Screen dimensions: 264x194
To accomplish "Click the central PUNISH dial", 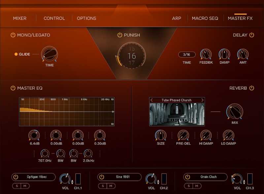I will point(132,55).
